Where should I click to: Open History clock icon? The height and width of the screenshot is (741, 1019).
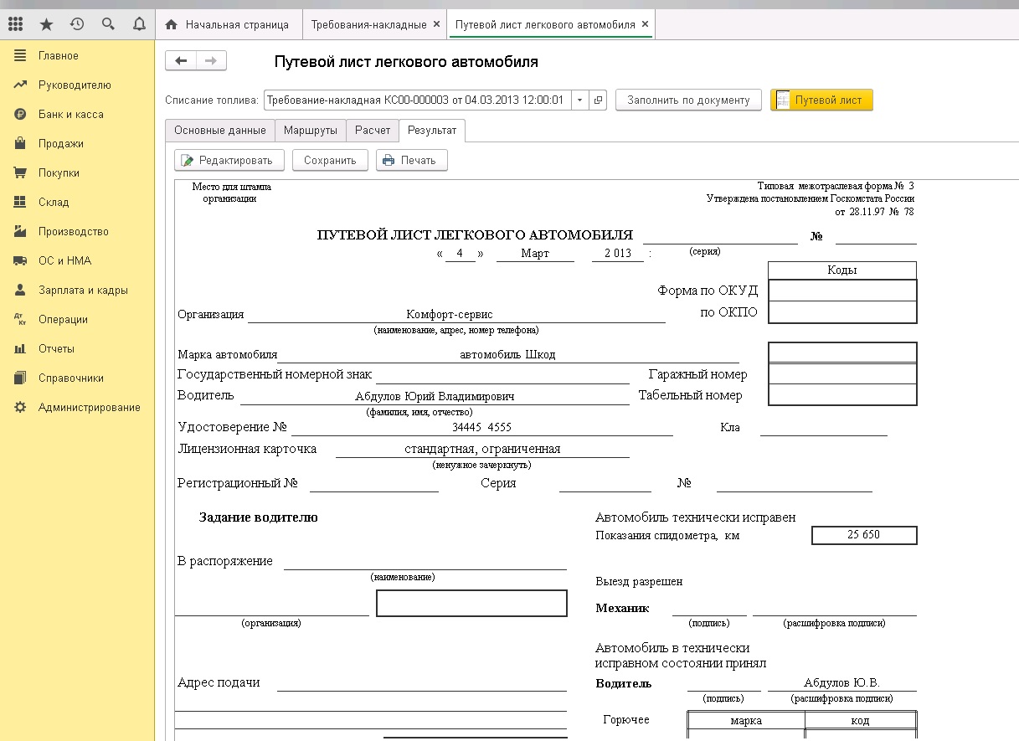77,25
